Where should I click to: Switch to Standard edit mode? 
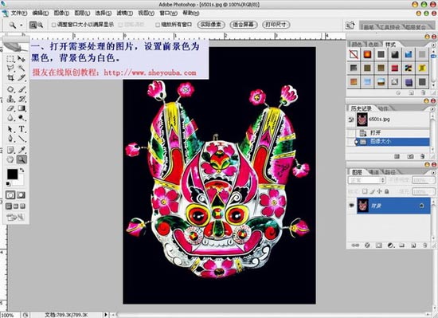(10, 194)
